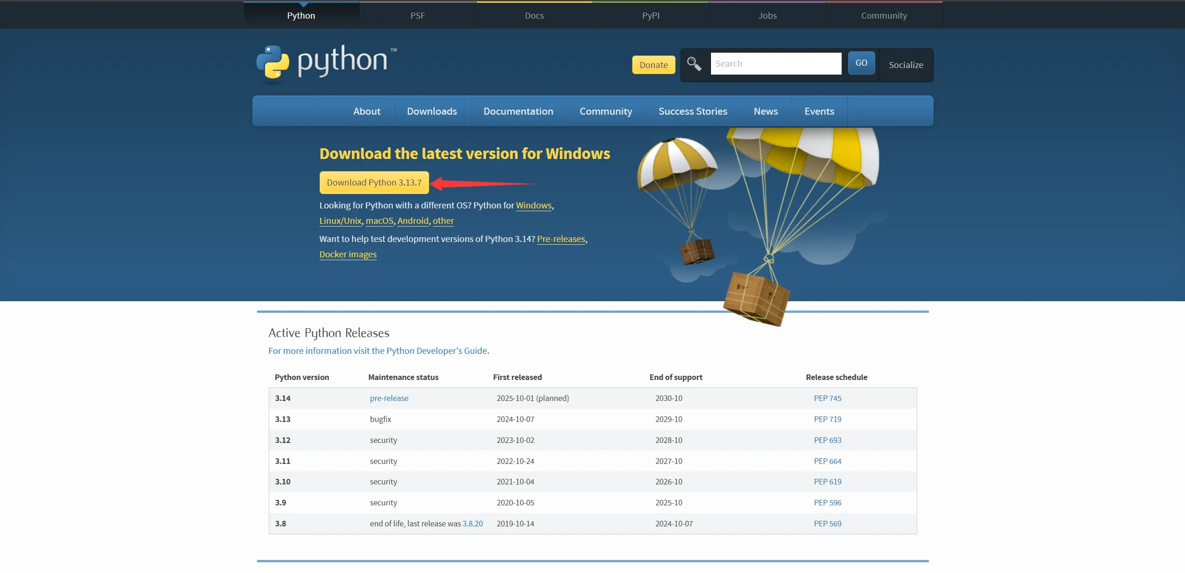The height and width of the screenshot is (573, 1185).
Task: Open the Pre-releases link
Action: (x=561, y=239)
